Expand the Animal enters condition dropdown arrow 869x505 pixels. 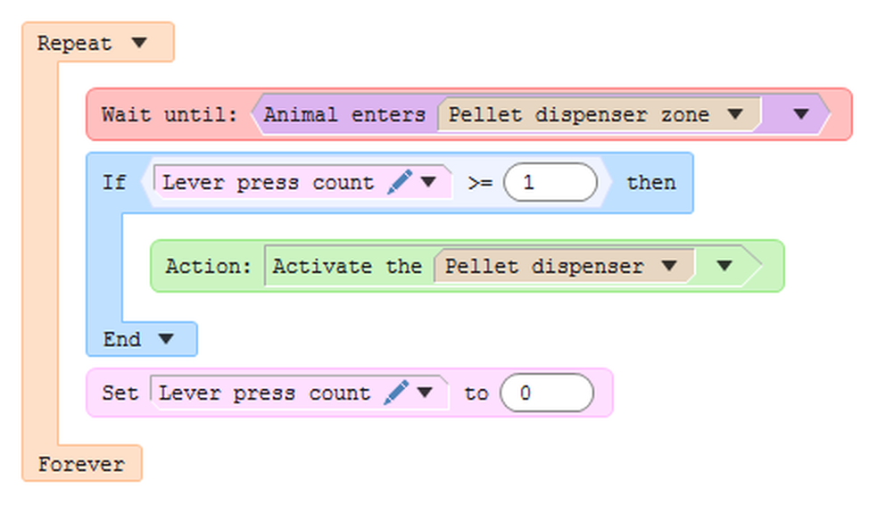coord(800,114)
